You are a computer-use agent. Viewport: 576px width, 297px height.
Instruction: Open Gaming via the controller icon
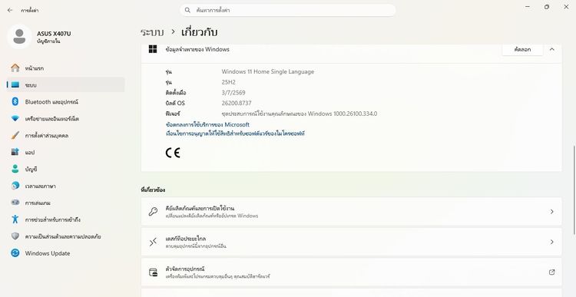(x=15, y=203)
